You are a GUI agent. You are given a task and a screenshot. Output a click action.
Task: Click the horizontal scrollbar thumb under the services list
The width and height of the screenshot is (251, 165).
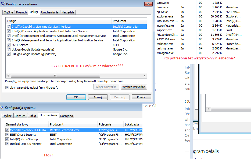(x=55, y=76)
